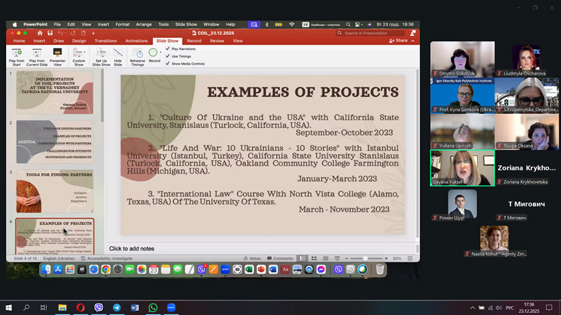Open Calendar icon showing 23 in Dock
The width and height of the screenshot is (561, 315).
click(x=153, y=270)
